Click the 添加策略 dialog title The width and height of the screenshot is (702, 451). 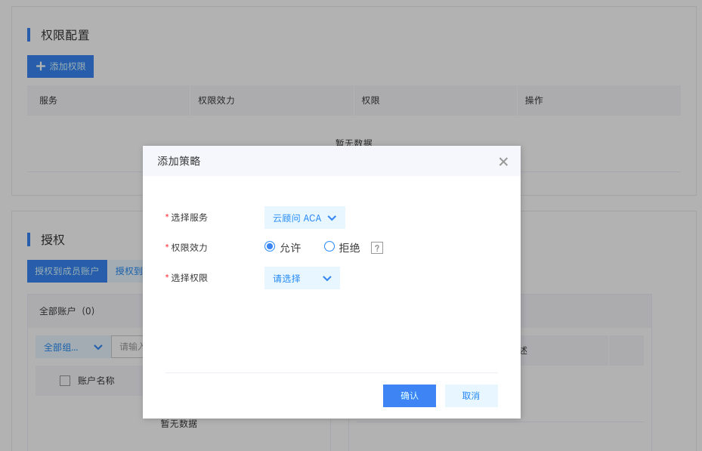179,162
